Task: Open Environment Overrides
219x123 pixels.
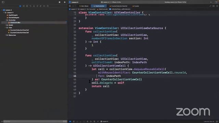Action: (94, 122)
